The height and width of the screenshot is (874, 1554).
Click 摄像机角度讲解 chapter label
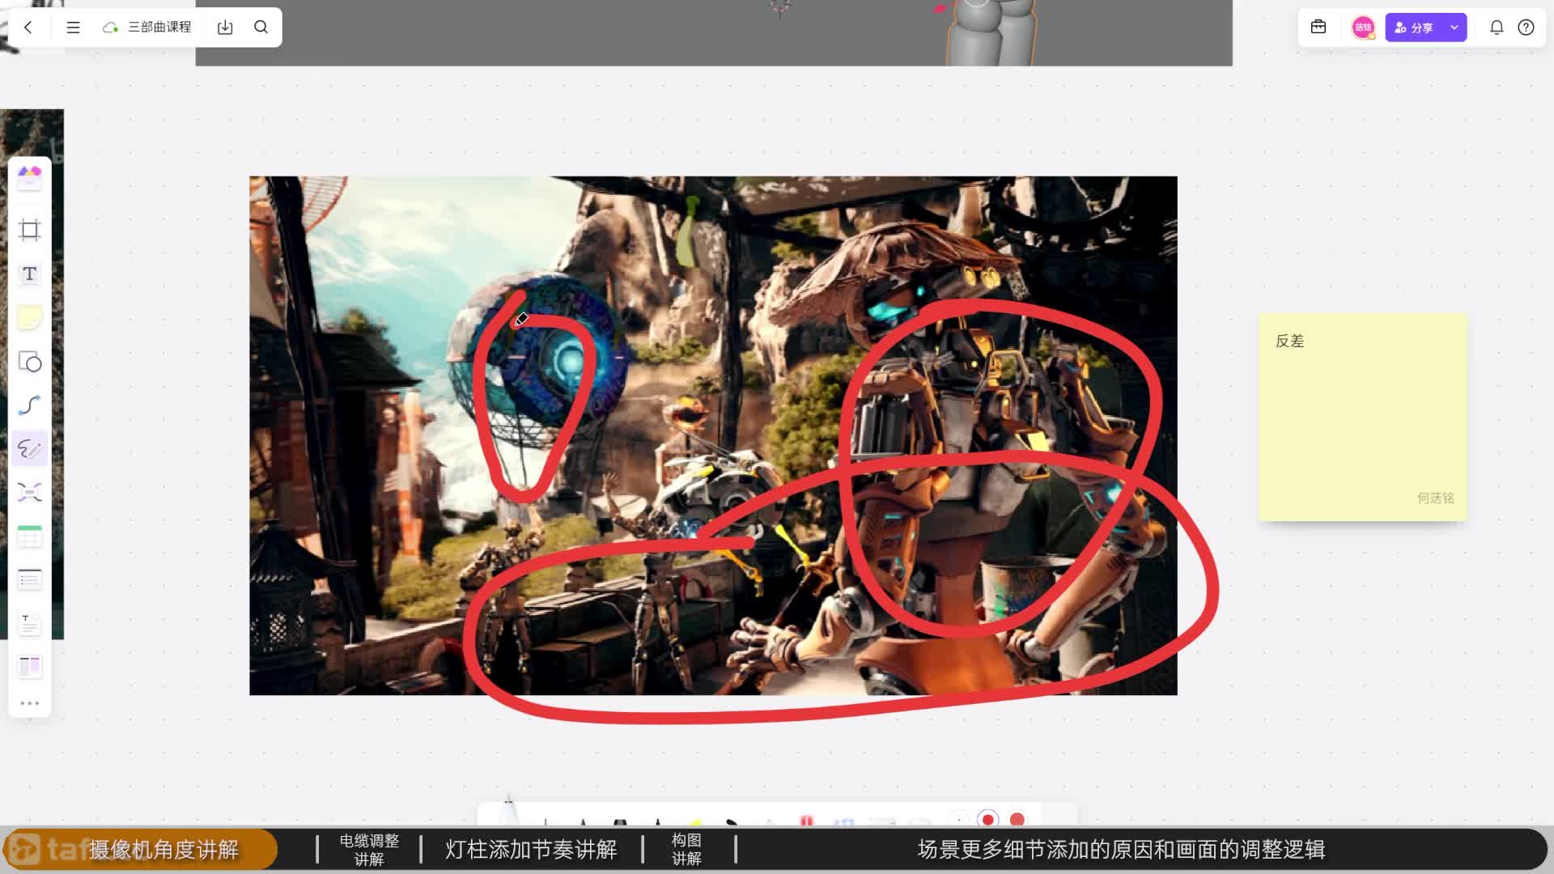pyautogui.click(x=163, y=850)
